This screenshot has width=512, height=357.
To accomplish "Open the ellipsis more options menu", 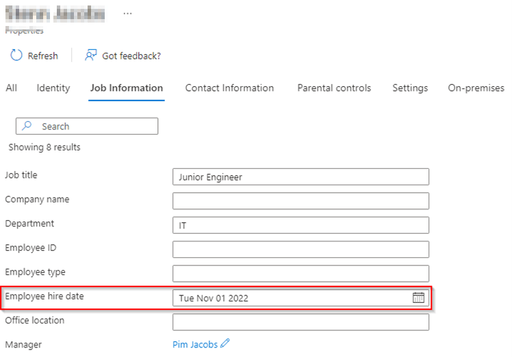I will [x=128, y=13].
